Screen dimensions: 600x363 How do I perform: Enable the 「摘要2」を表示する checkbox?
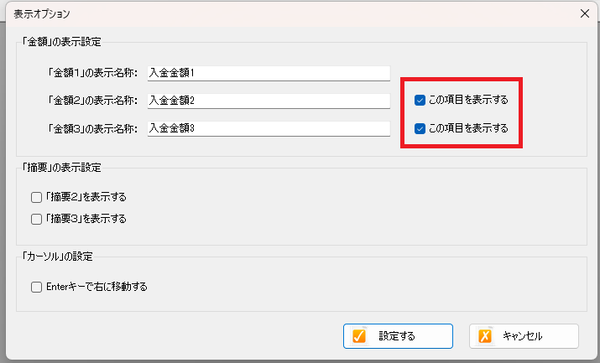tap(36, 197)
